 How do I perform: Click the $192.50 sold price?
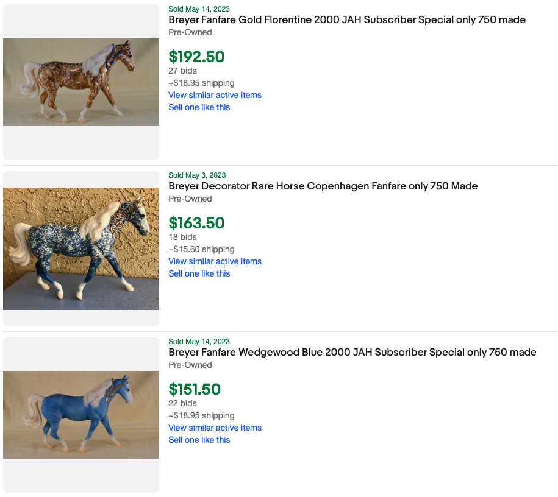(x=196, y=57)
